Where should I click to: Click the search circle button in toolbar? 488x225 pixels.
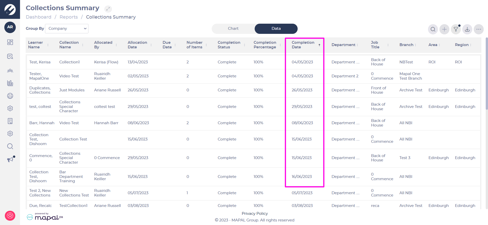click(433, 29)
